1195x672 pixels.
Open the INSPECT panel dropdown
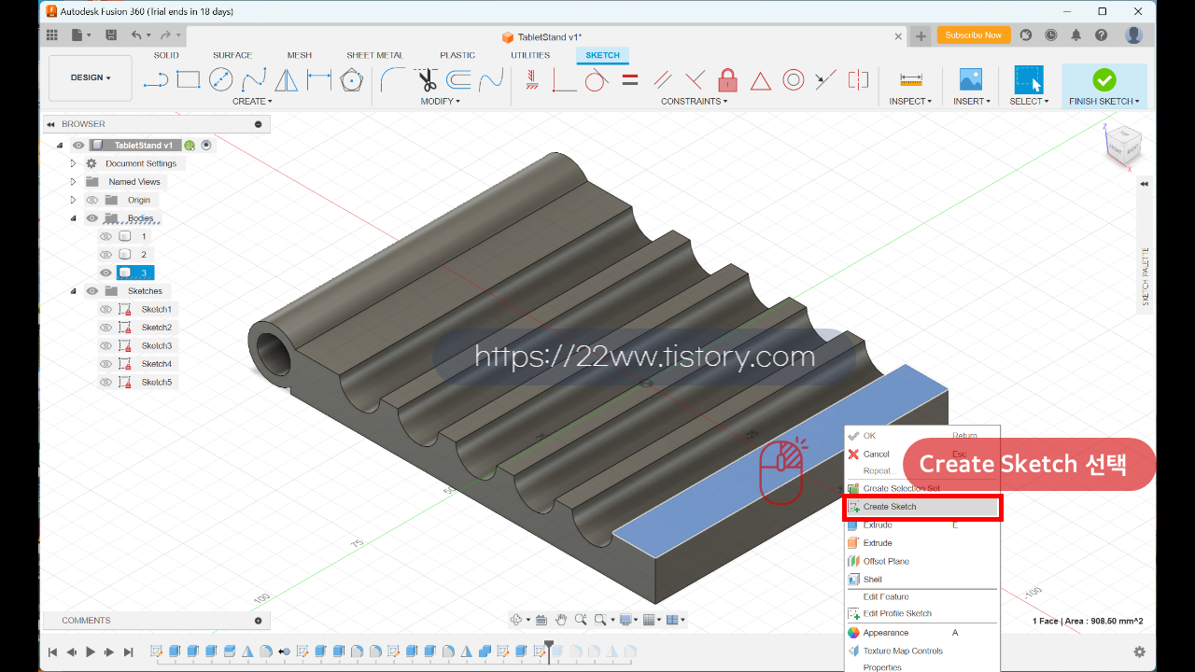910,101
